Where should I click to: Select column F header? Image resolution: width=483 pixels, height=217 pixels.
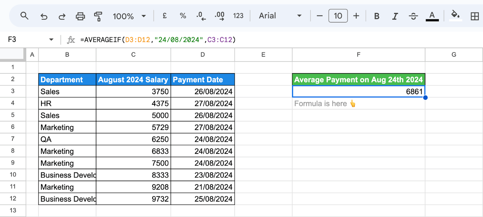point(359,54)
